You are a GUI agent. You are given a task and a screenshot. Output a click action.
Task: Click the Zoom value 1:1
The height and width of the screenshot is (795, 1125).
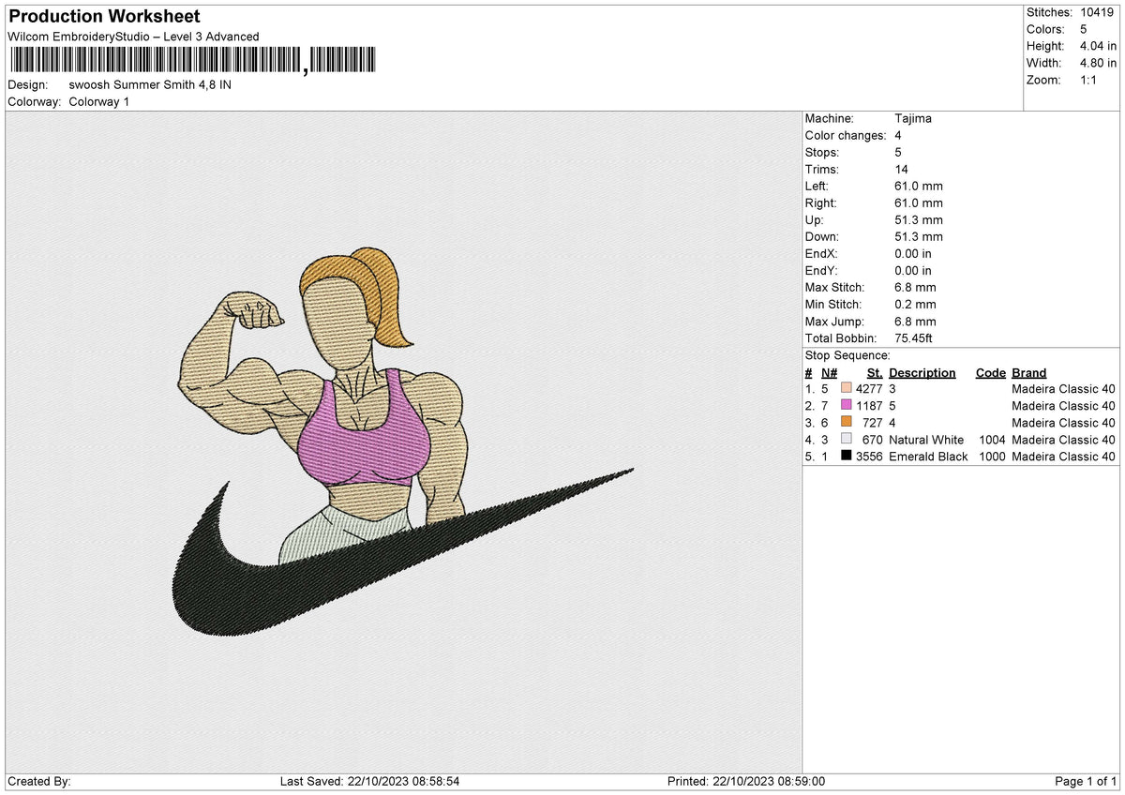1089,80
